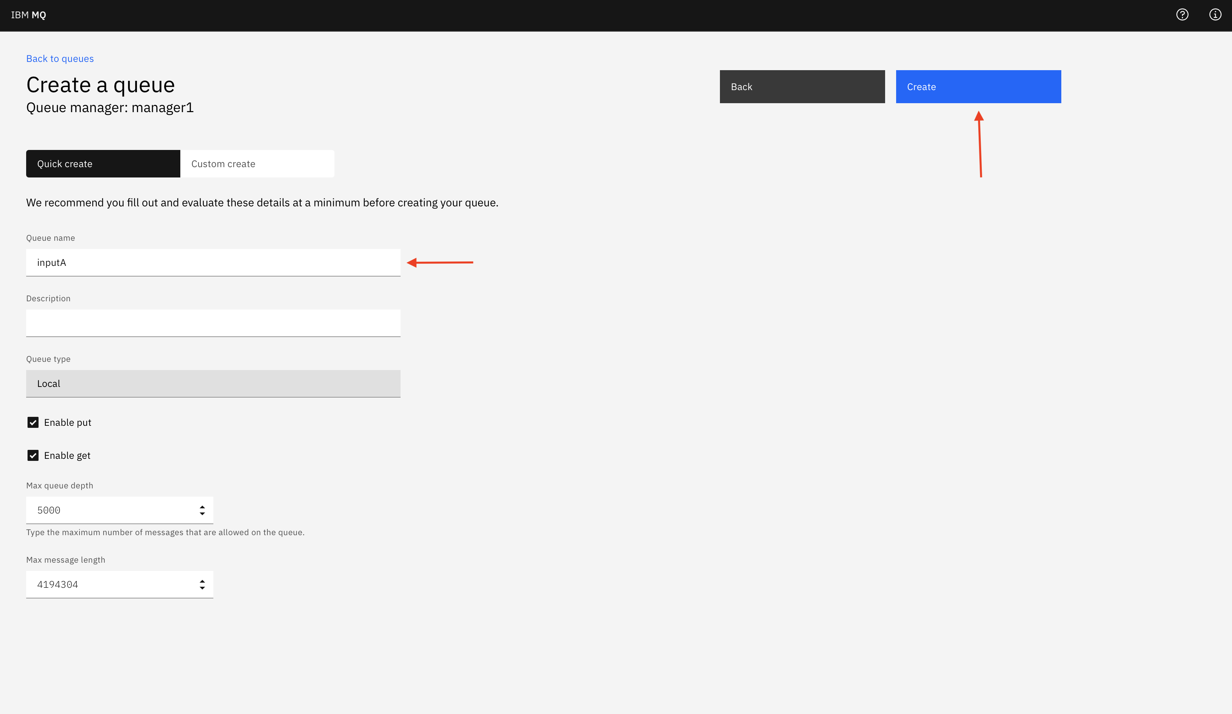Follow the Back to queues link

point(60,59)
